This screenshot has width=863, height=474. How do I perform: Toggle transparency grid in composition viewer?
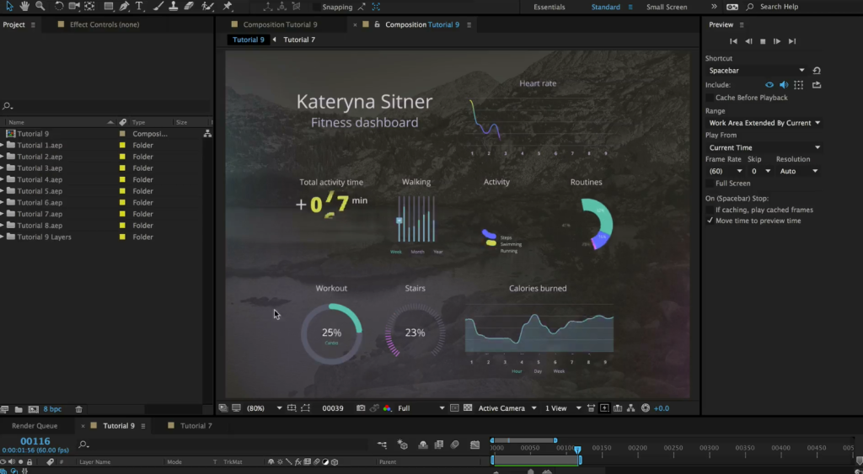[x=468, y=408]
